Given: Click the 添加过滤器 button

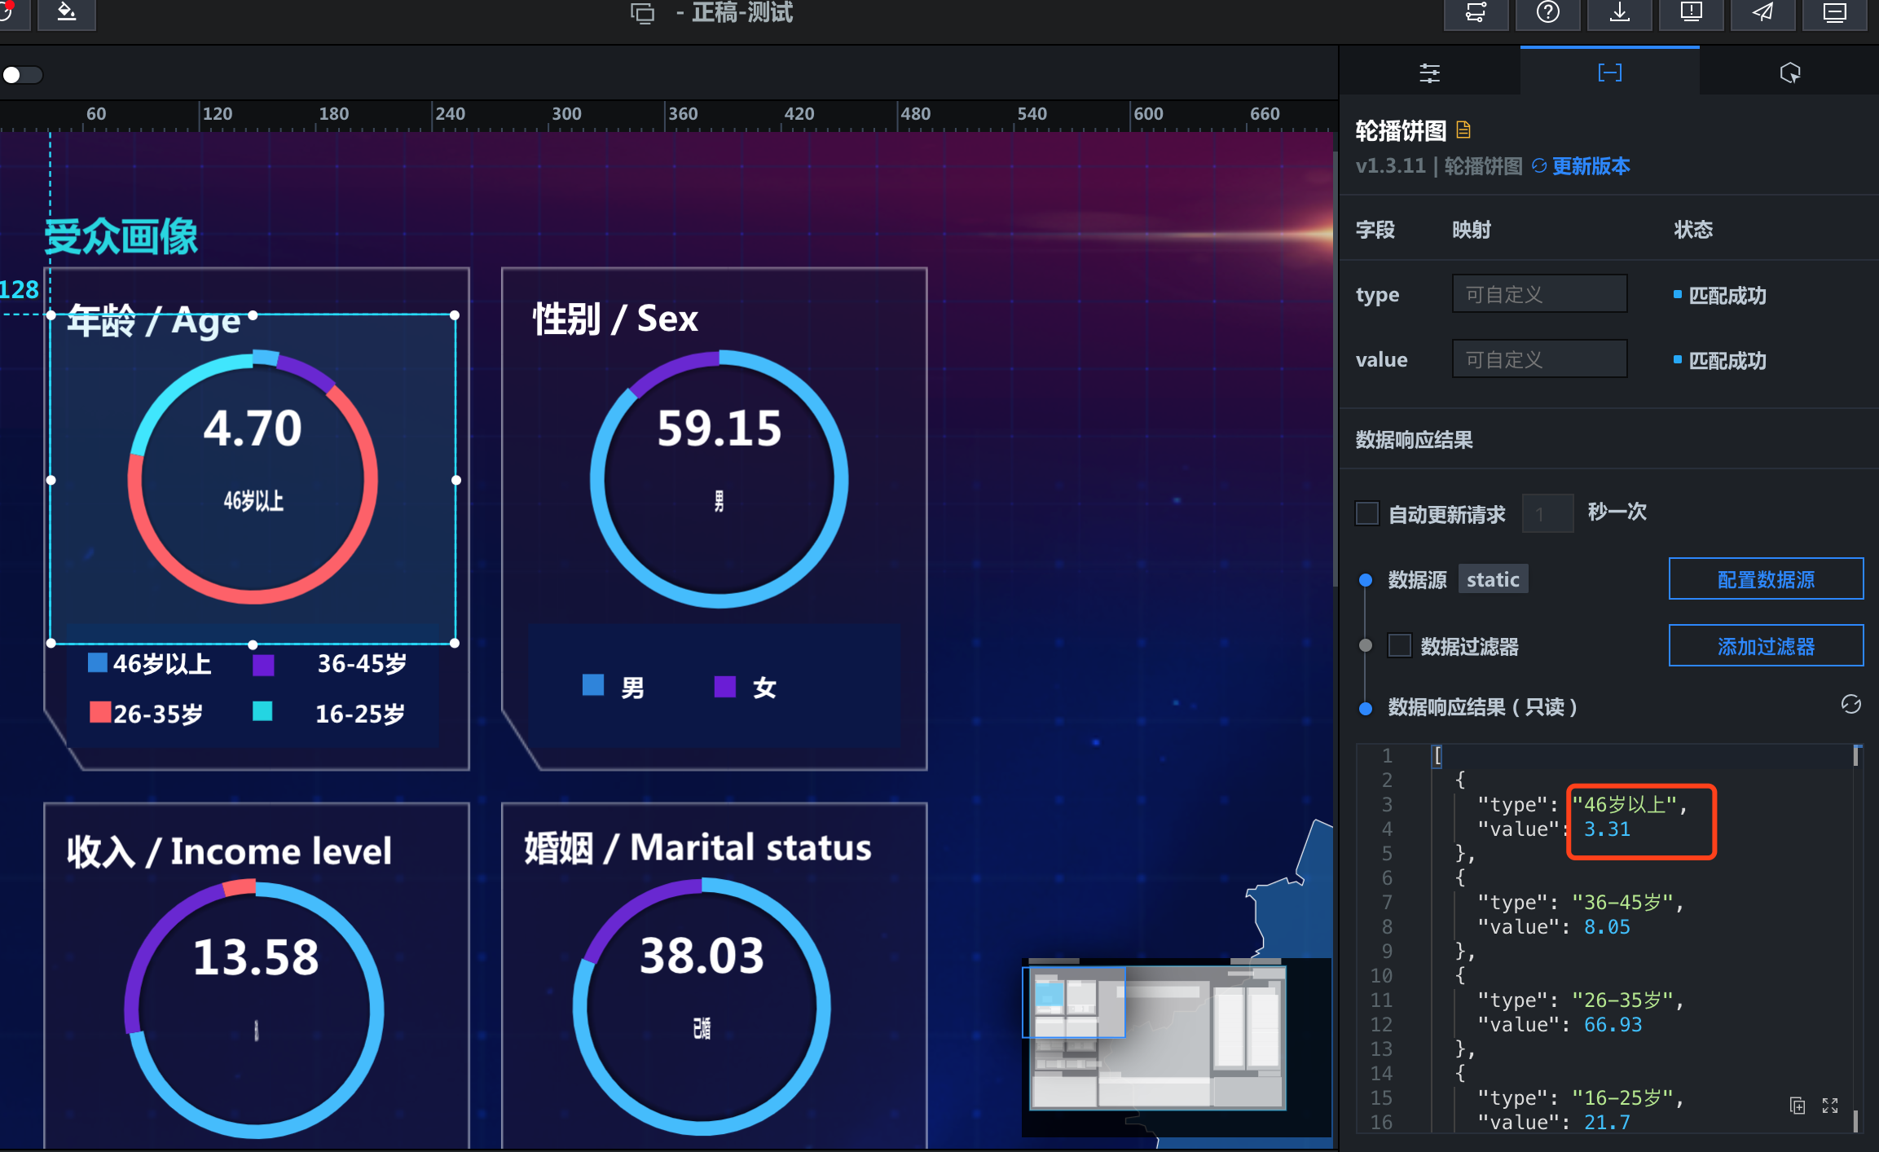Looking at the screenshot, I should click(x=1766, y=646).
